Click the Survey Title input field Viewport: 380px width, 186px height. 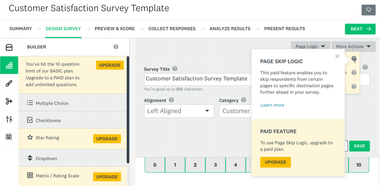198,79
